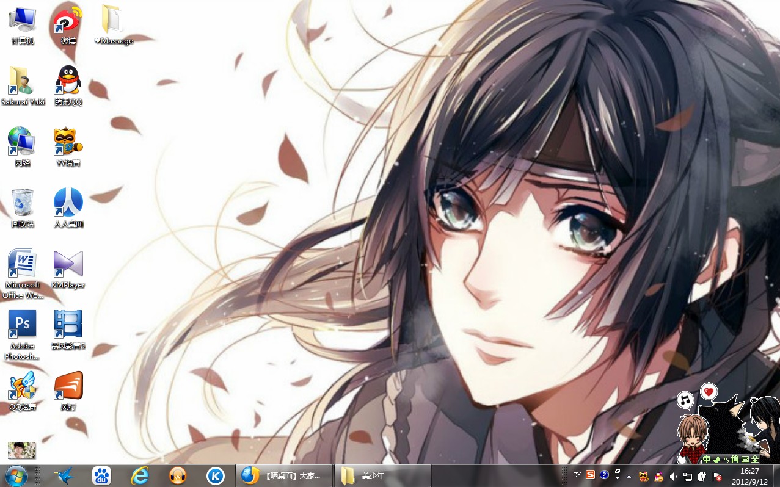Launch Internet Explorer from the taskbar
Screen dimensions: 780x487
(139, 475)
